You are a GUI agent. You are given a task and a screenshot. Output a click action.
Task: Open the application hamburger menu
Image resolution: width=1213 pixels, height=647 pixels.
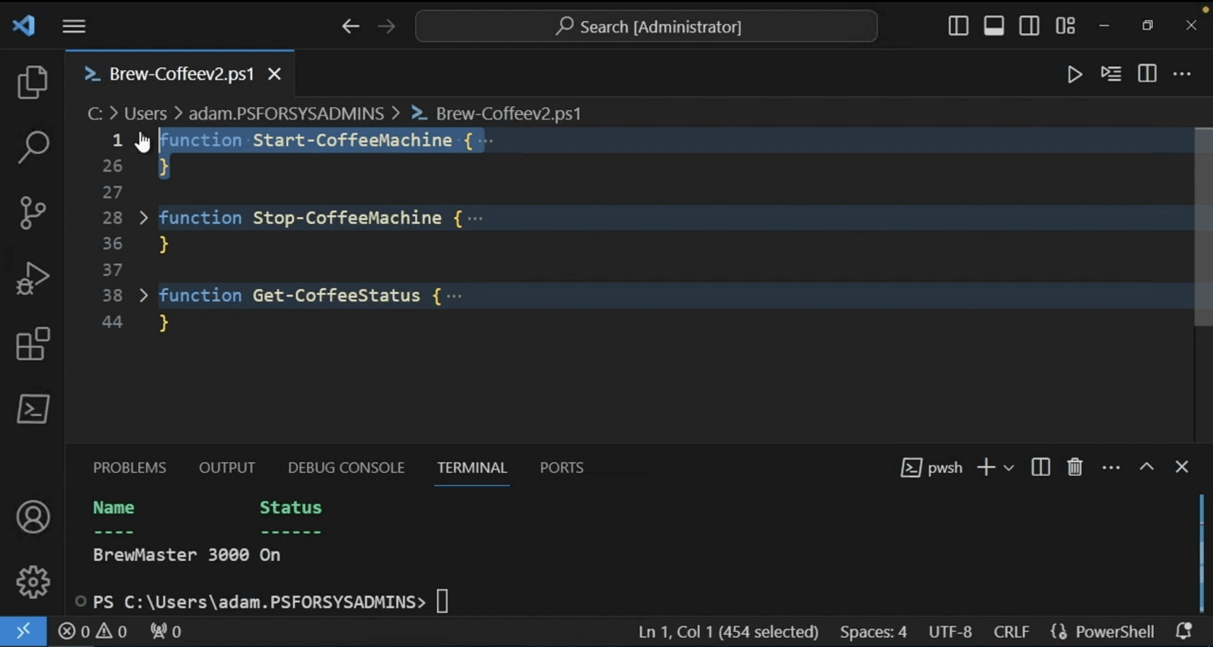click(74, 26)
